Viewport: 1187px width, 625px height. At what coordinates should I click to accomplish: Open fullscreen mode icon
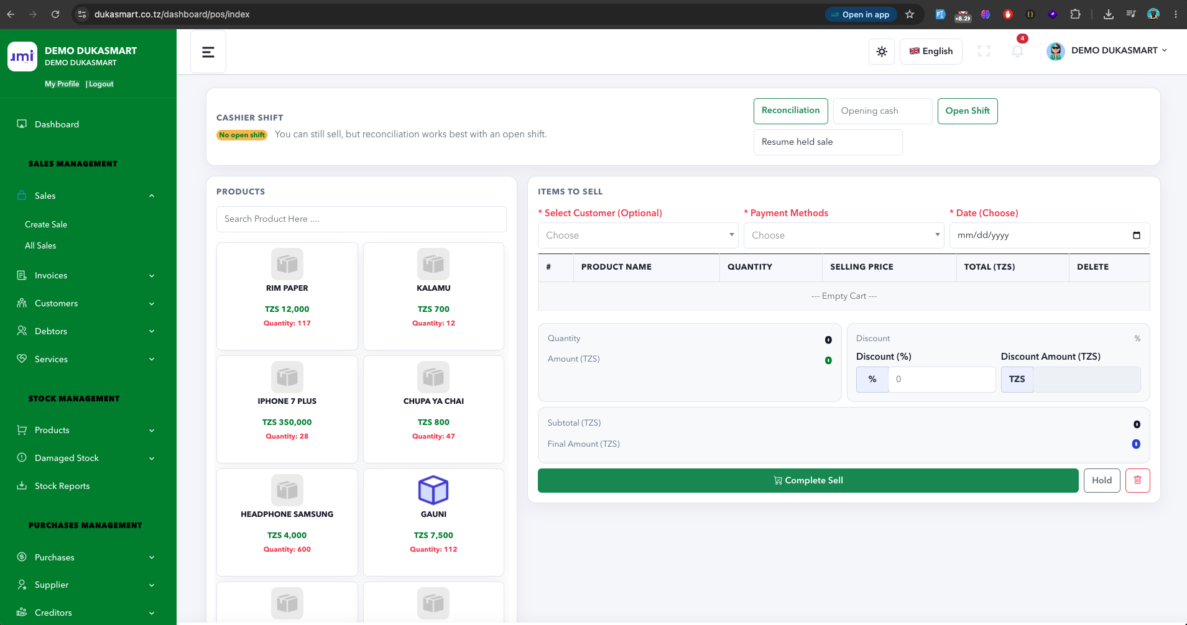984,51
